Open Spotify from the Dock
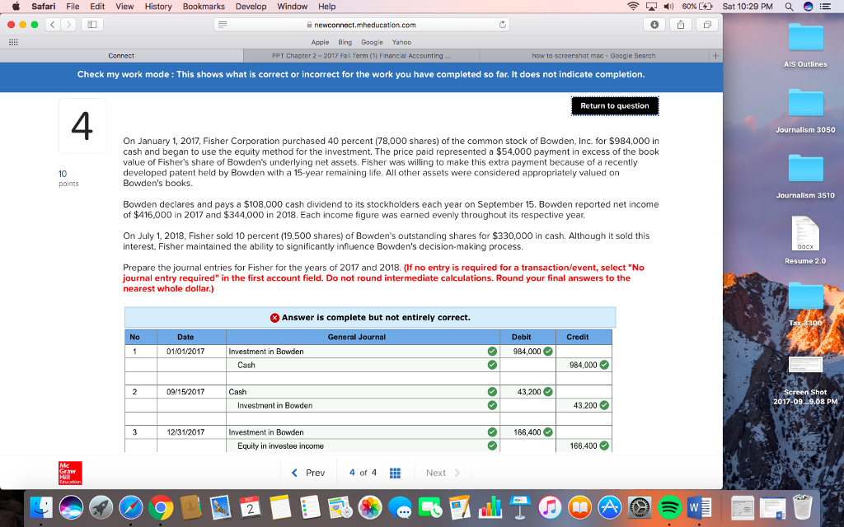This screenshot has height=527, width=844. [669, 507]
